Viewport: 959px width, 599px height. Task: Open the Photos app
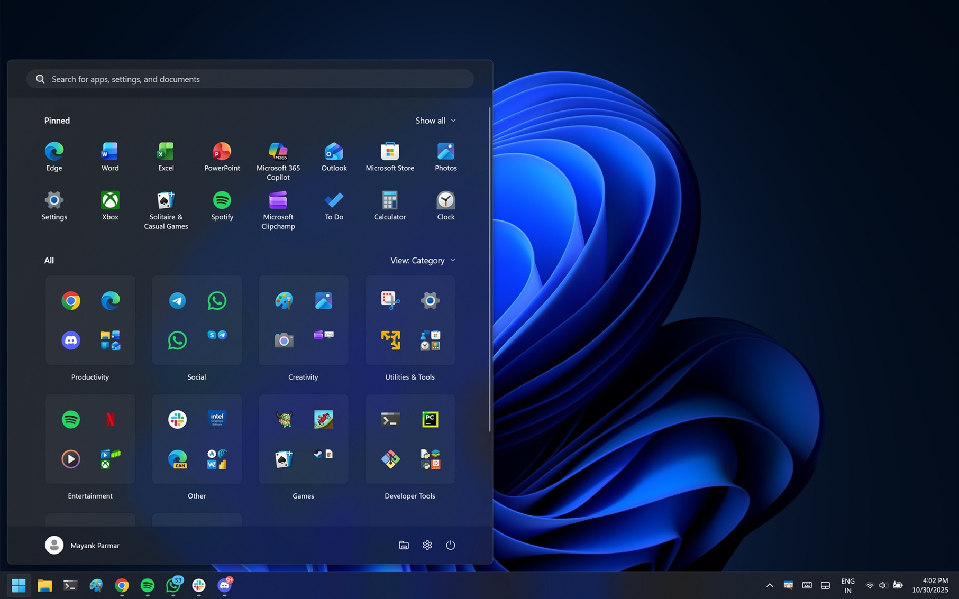click(445, 153)
